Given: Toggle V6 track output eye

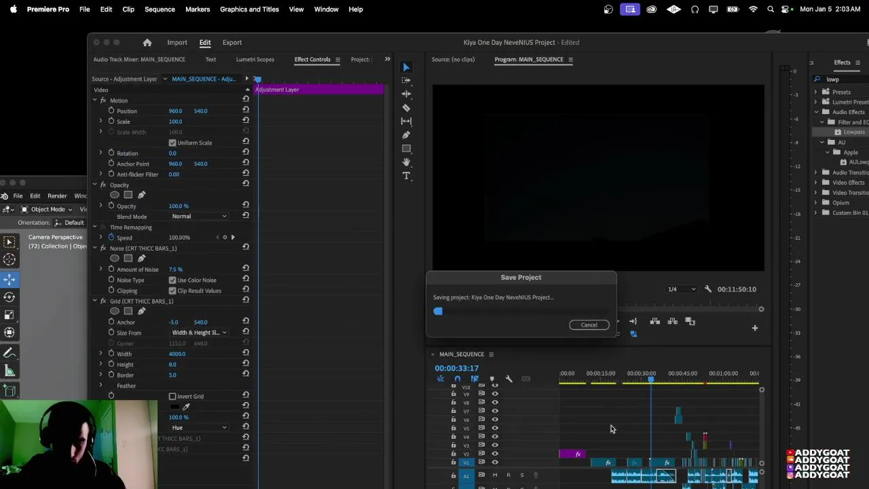Looking at the screenshot, I should click(495, 420).
